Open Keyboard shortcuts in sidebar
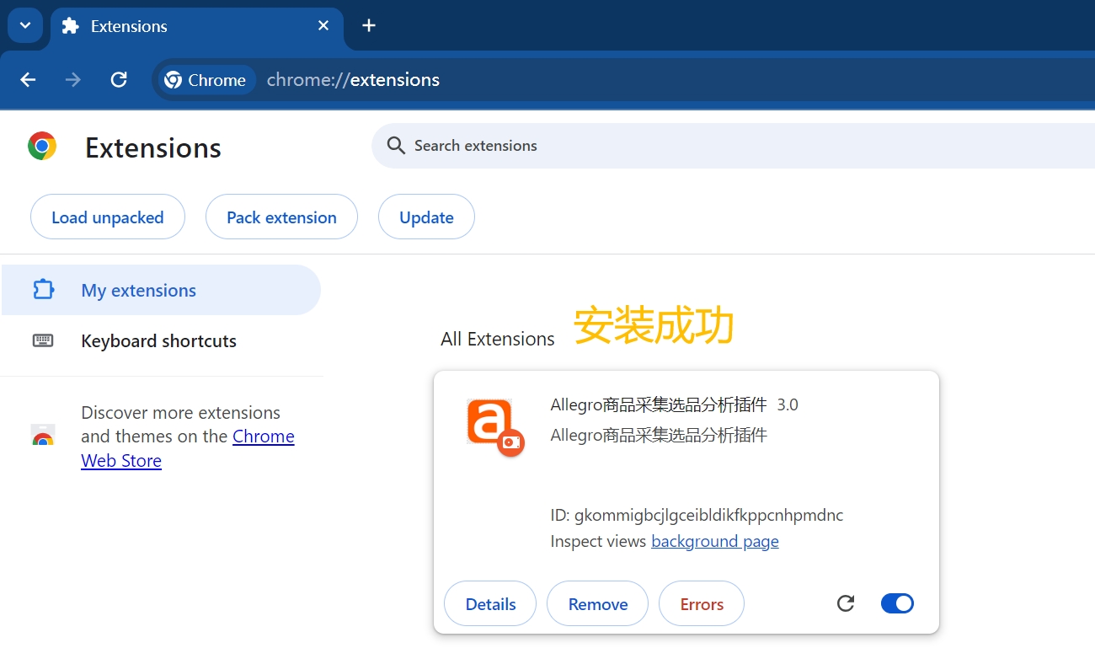1095x648 pixels. pyautogui.click(x=161, y=340)
